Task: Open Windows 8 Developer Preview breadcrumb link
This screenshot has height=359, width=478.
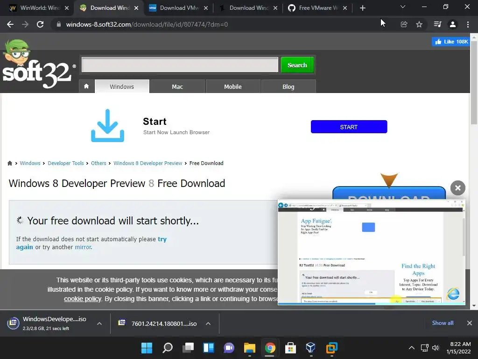Action: pos(148,163)
